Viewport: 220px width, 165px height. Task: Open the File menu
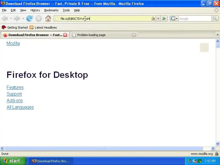click(4, 10)
